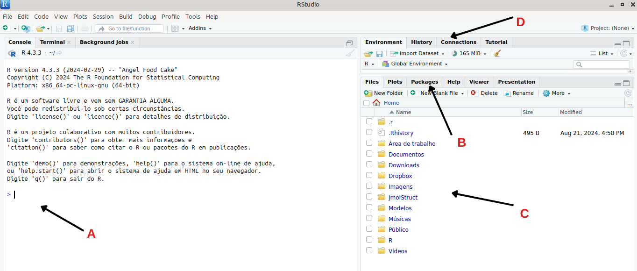The width and height of the screenshot is (637, 271).
Task: Tick the checkbox for Área de trabalho
Action: pyautogui.click(x=369, y=143)
